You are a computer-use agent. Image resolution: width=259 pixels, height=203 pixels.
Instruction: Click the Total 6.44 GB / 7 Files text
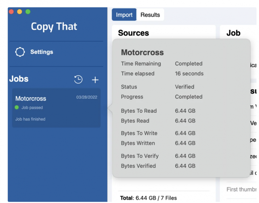[x=148, y=198]
